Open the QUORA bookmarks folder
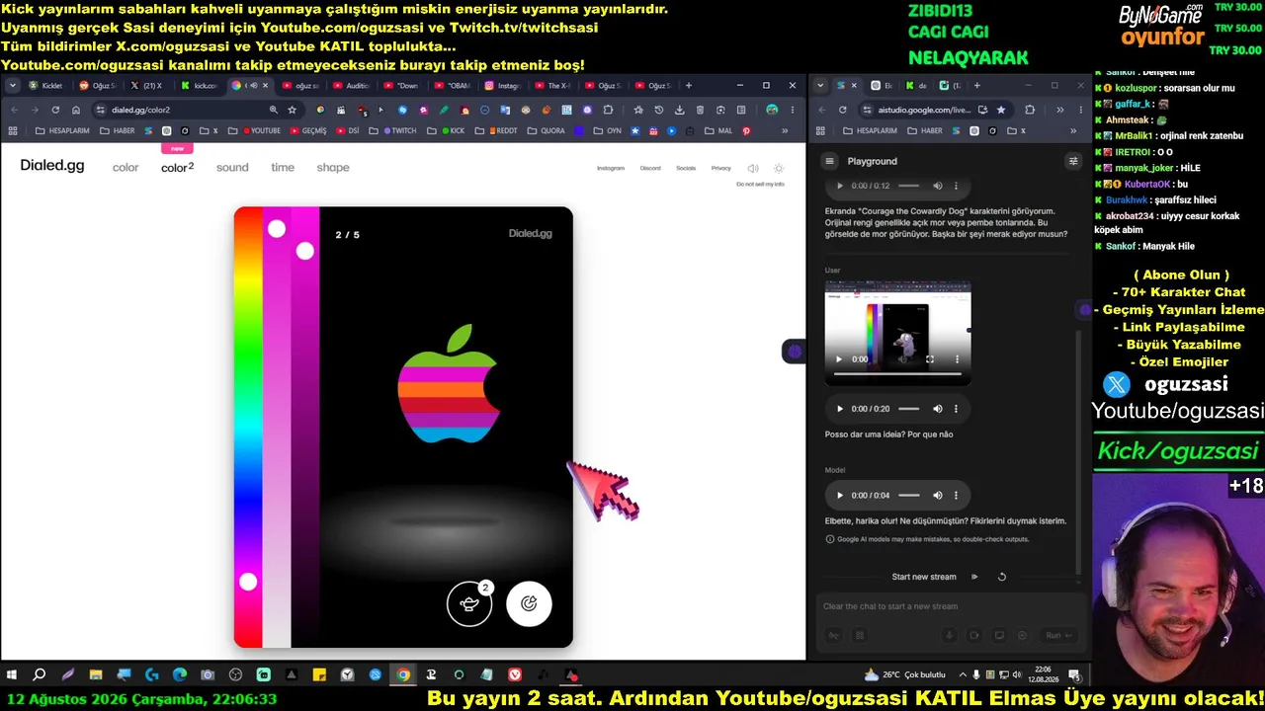 547,130
